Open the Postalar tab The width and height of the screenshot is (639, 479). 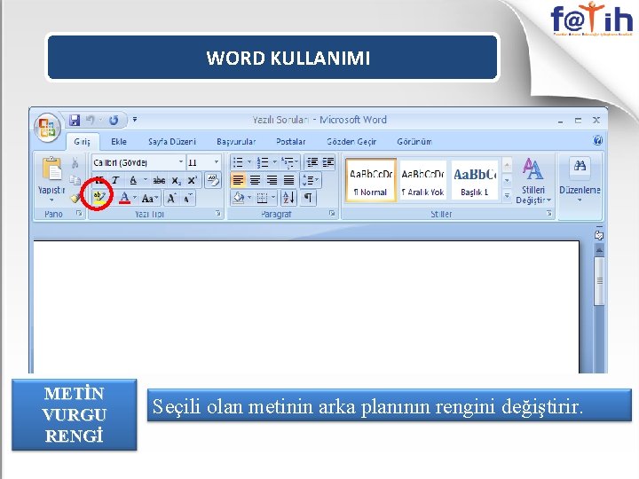tap(290, 142)
